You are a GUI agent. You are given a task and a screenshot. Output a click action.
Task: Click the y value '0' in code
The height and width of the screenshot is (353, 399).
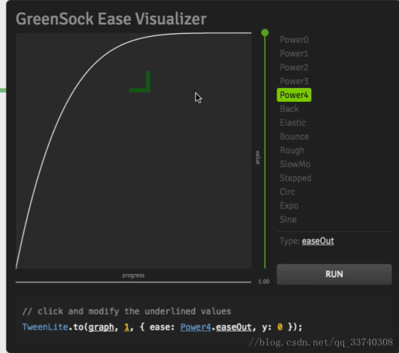tap(280, 327)
